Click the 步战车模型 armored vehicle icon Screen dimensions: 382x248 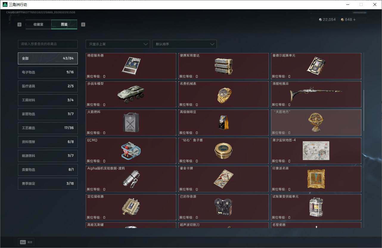[x=131, y=94]
